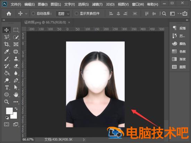Open the 图像(I) menu
Screen dimensions: 191x143
point(43,5)
